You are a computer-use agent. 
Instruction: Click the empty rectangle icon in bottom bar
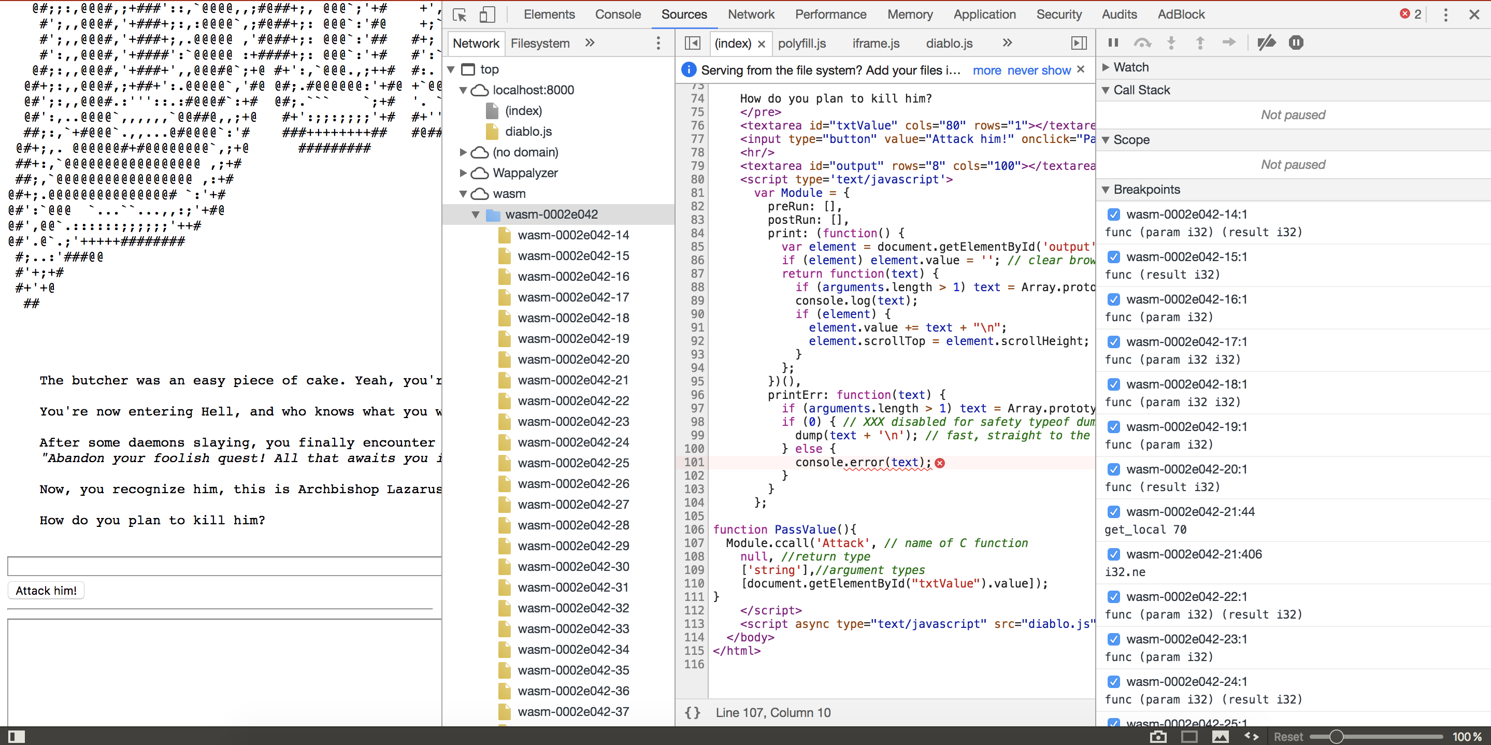click(1189, 736)
